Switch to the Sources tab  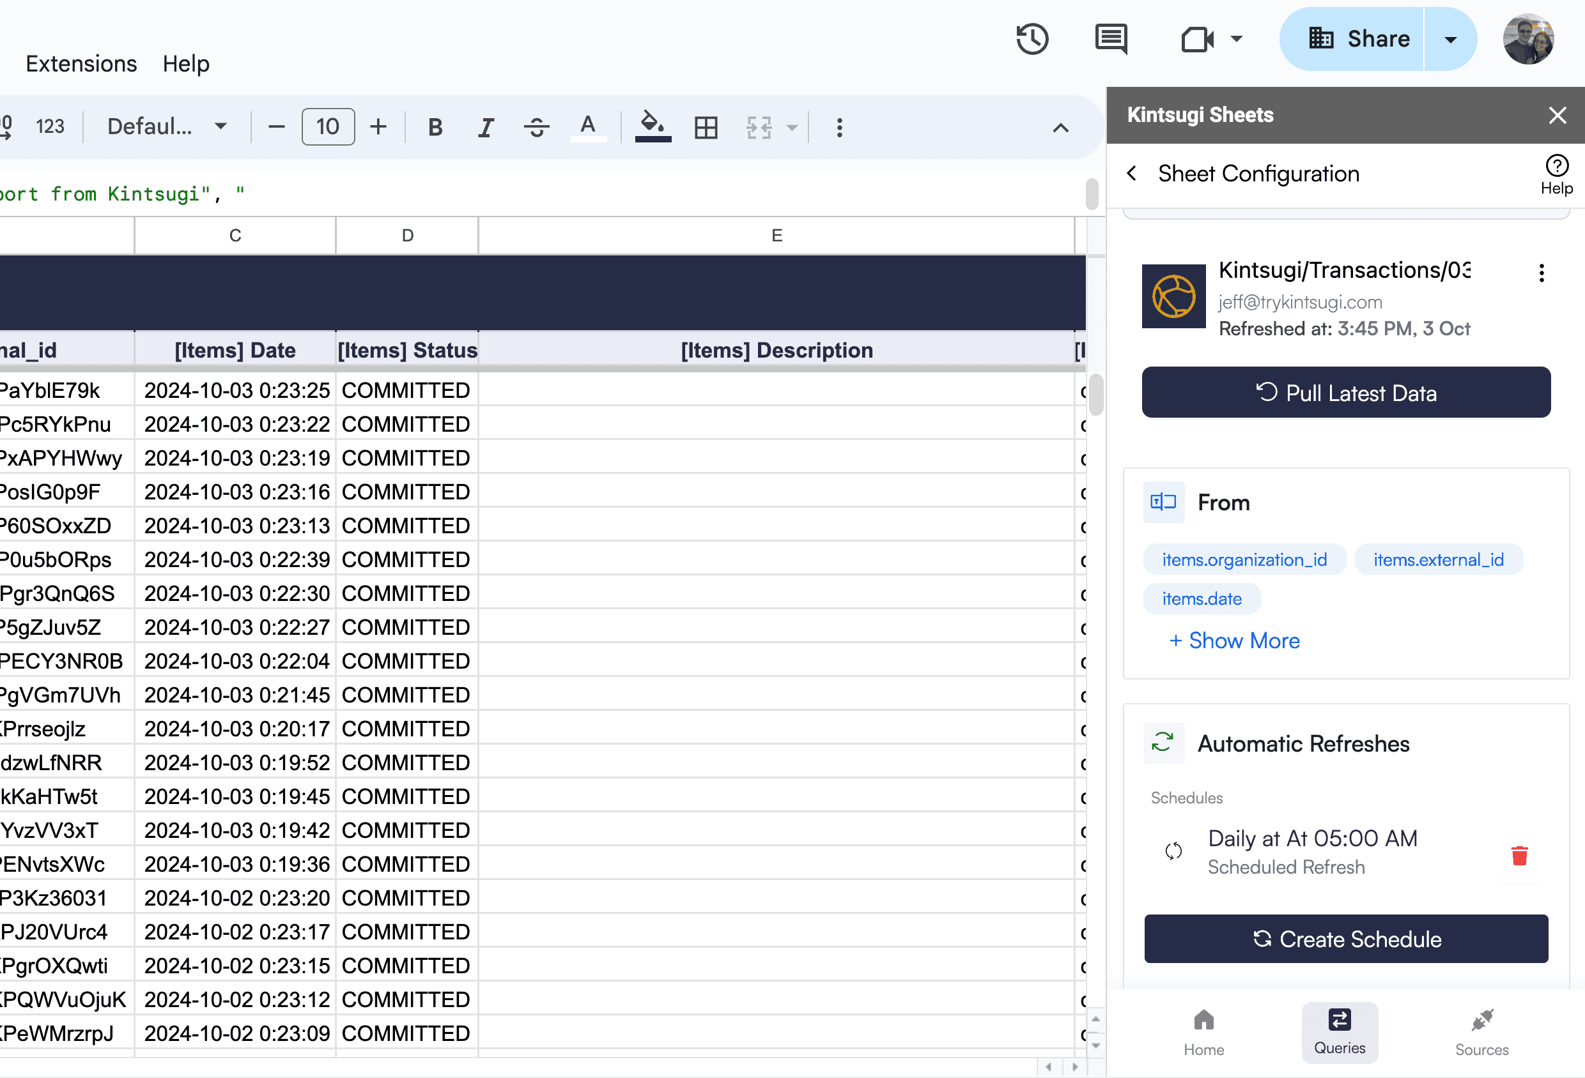[1481, 1033]
